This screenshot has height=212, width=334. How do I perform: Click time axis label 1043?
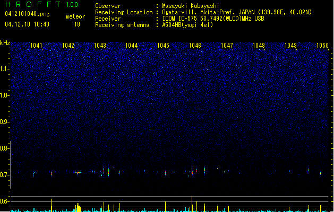100,46
